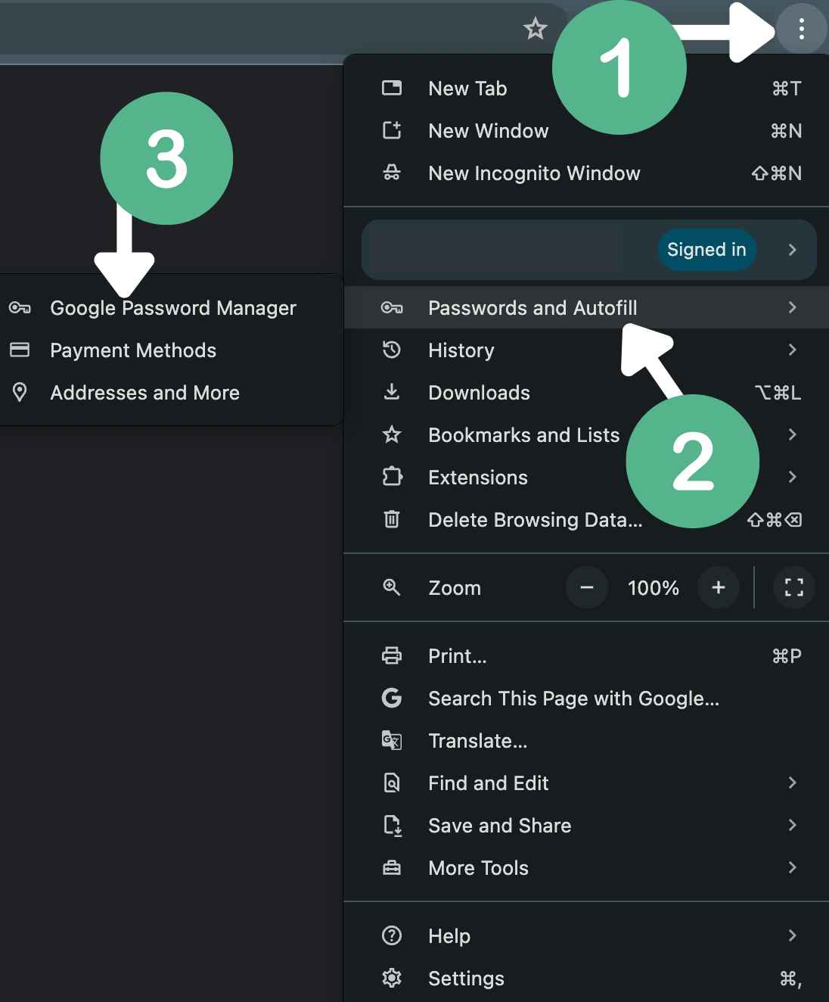Click the star icon beside Bookmarks and Lists
This screenshot has height=1002, width=829.
tap(392, 434)
